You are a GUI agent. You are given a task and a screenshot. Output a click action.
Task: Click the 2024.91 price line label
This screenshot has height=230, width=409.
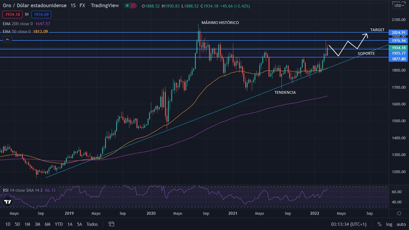pyautogui.click(x=398, y=32)
